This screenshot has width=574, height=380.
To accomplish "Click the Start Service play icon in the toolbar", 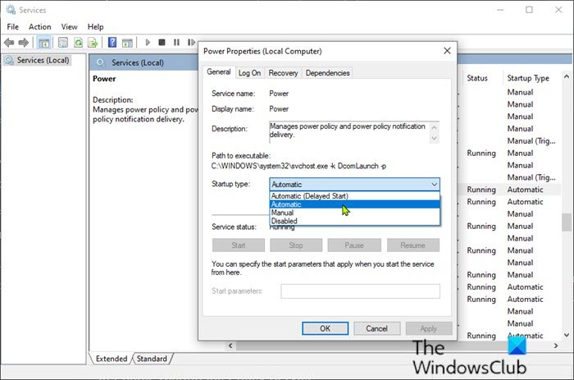I will (x=148, y=43).
